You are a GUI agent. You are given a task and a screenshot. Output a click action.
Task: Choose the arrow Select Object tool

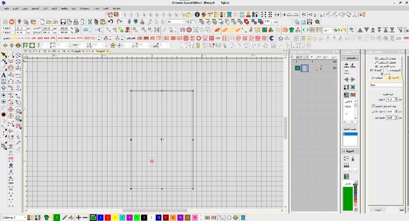(x=4, y=55)
